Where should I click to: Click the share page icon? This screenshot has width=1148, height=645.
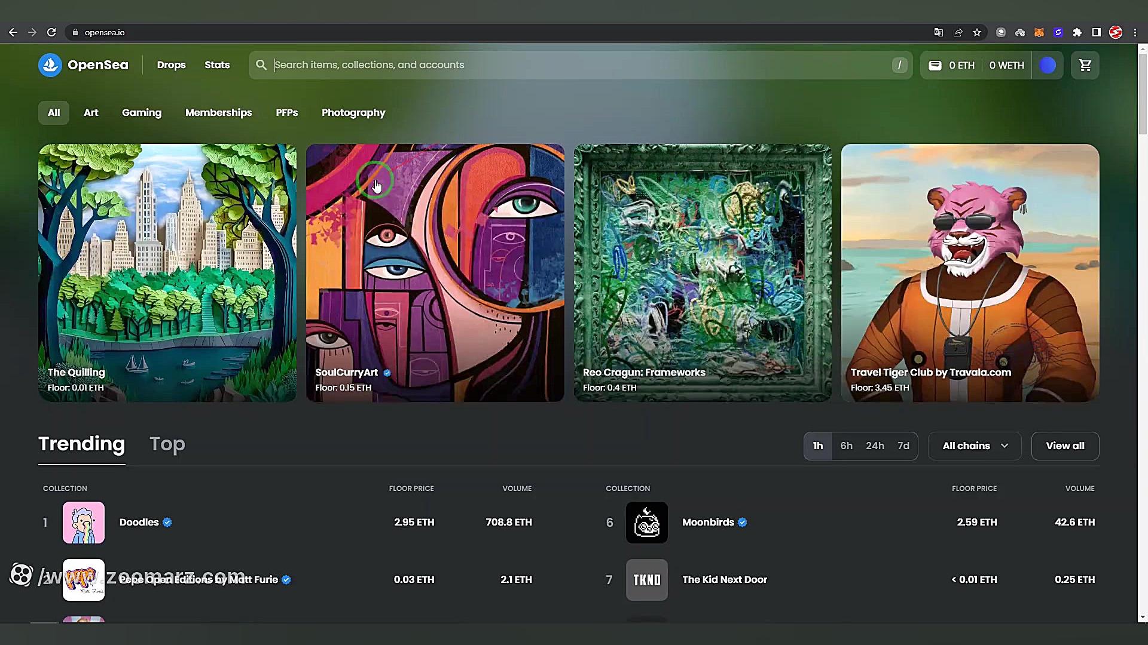click(958, 32)
